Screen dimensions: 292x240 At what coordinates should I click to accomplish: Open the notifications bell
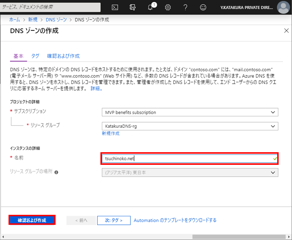point(150,7)
